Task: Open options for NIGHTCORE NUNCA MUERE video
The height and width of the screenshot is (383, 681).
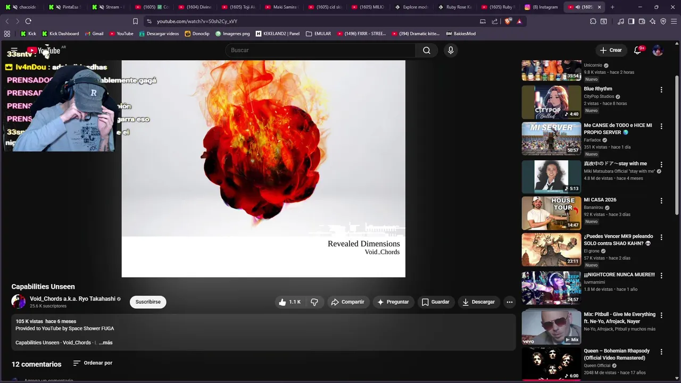Action: coord(661,276)
